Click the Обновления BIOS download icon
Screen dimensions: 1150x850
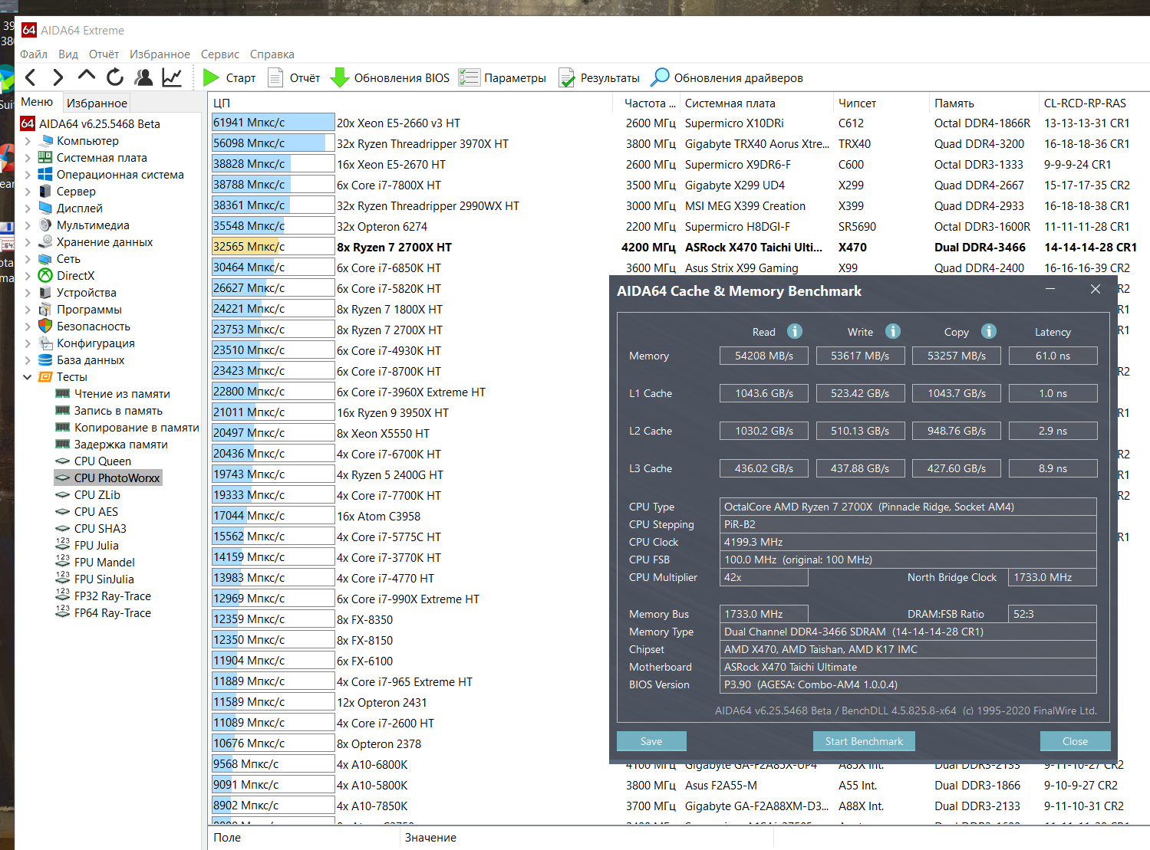(x=339, y=77)
